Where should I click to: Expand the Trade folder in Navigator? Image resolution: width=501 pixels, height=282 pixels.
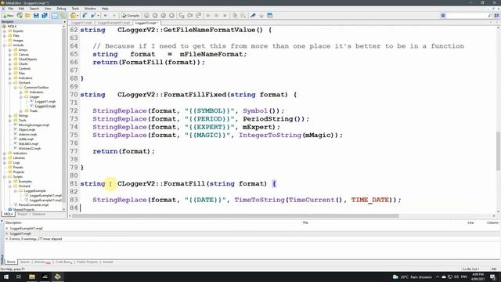20,110
